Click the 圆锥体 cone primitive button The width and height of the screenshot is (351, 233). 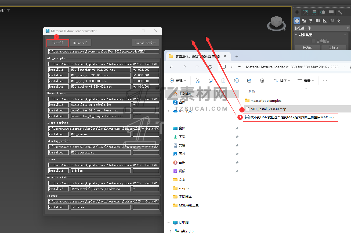click(334, 48)
